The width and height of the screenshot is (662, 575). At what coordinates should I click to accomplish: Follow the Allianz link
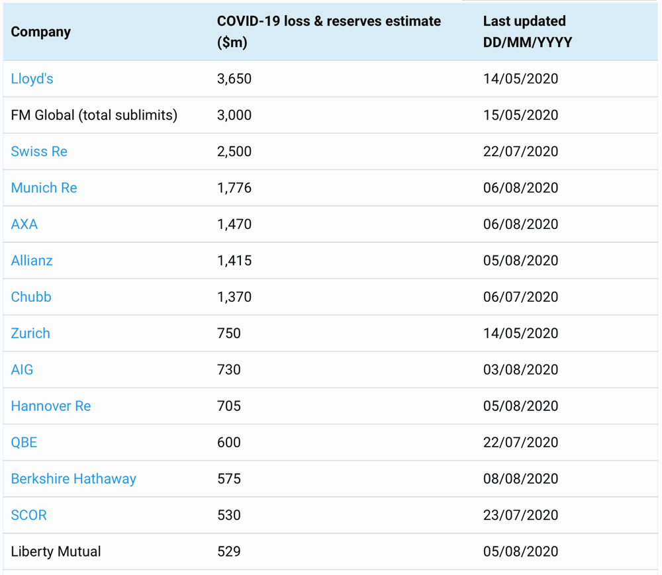coord(32,261)
